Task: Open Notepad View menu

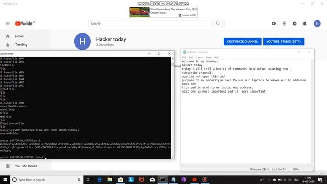Action: point(208,57)
